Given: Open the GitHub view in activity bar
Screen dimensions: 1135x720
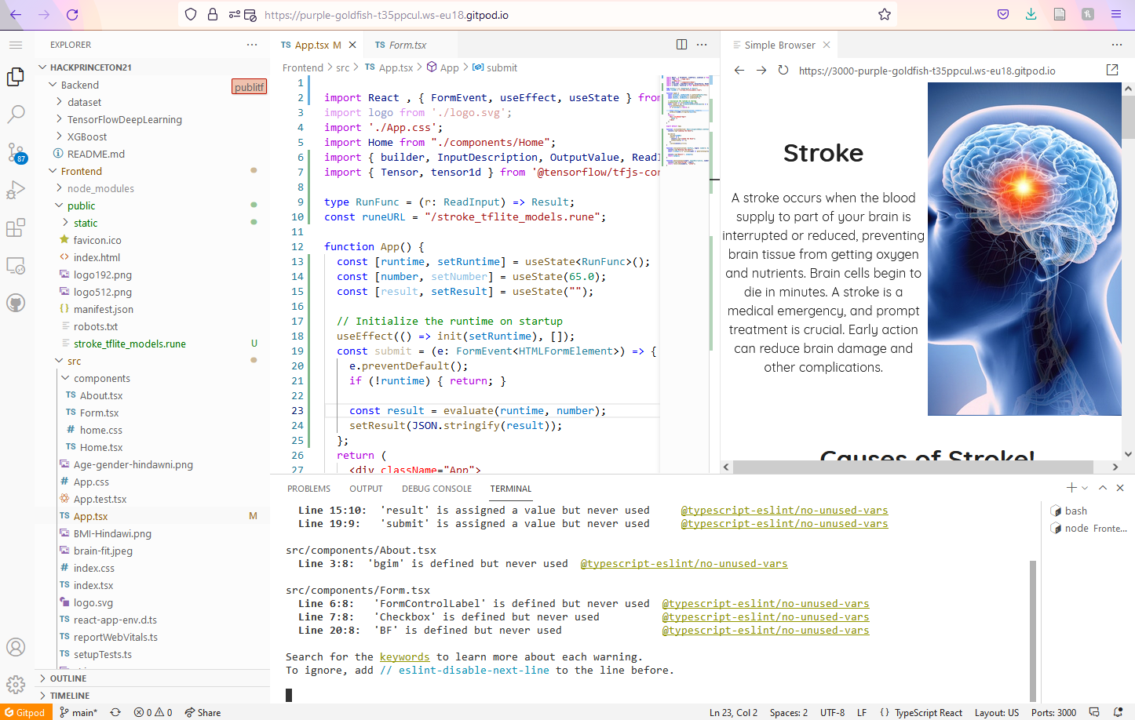Looking at the screenshot, I should click(16, 303).
